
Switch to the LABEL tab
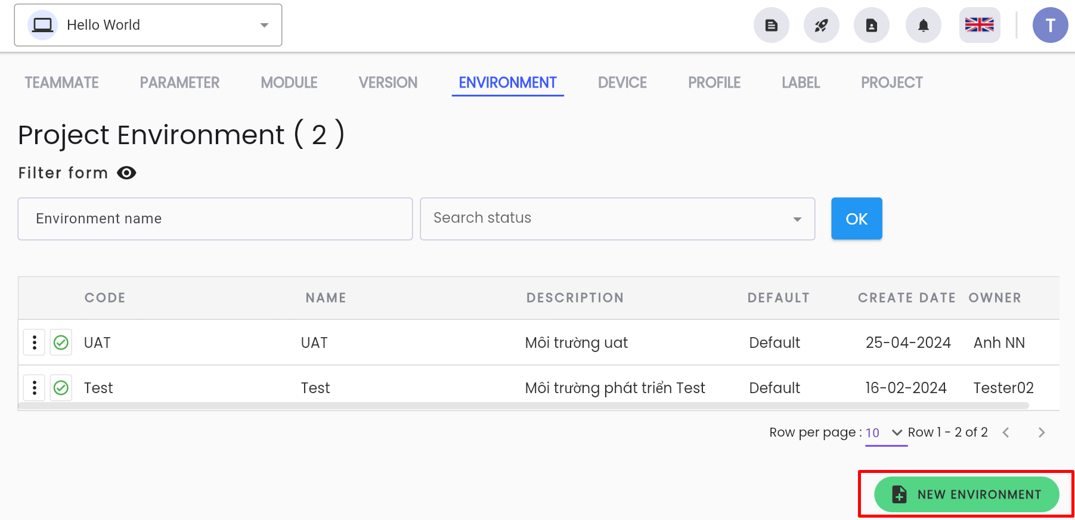click(801, 83)
